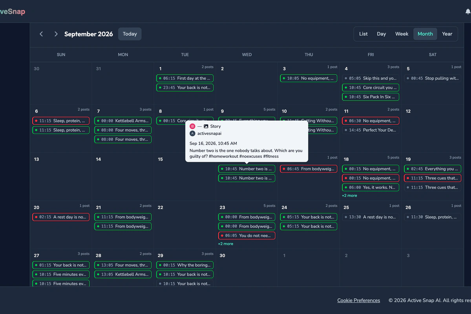Open 00:45 Stop pulling with post

pyautogui.click(x=433, y=78)
